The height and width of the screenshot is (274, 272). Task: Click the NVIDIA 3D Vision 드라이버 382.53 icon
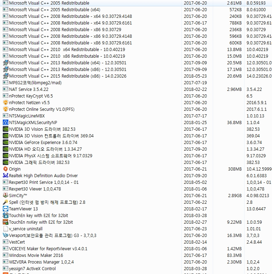tap(6, 129)
